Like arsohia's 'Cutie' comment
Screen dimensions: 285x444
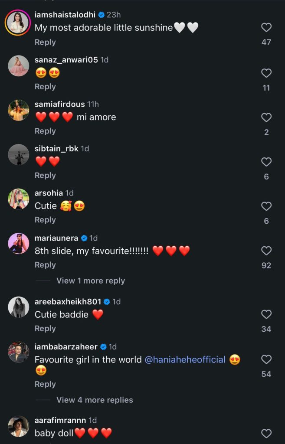[266, 206]
